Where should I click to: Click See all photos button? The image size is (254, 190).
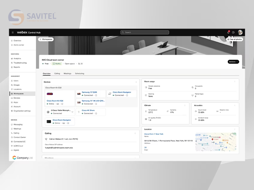pos(234,39)
